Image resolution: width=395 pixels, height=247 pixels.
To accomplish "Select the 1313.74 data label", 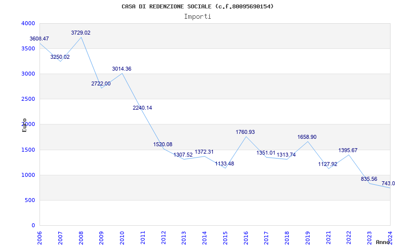I will pos(286,155).
